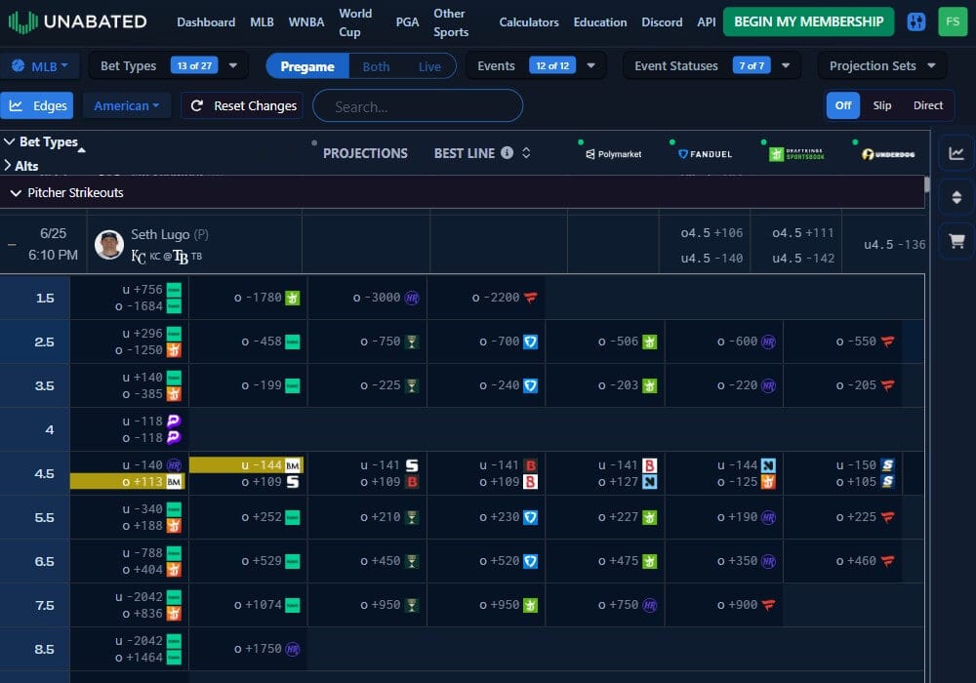Click Caesars trophy icon beside o +450
Screen dimensions: 976x683
(x=412, y=561)
